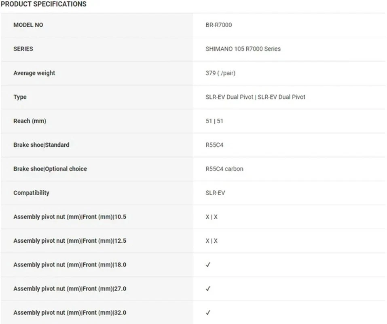387x324 pixels.
Task: Click the X | X value for 12.5 pivot nut
Action: (x=211, y=241)
